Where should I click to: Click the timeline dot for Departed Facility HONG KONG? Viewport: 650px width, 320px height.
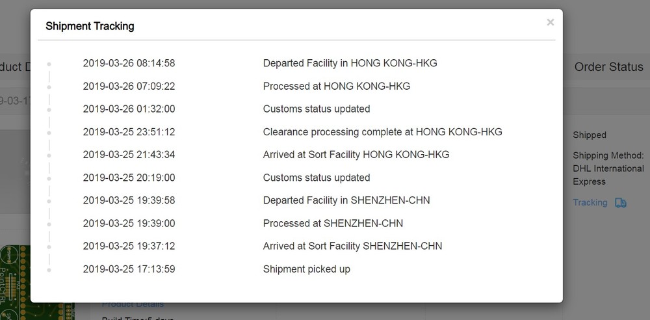[x=49, y=64]
